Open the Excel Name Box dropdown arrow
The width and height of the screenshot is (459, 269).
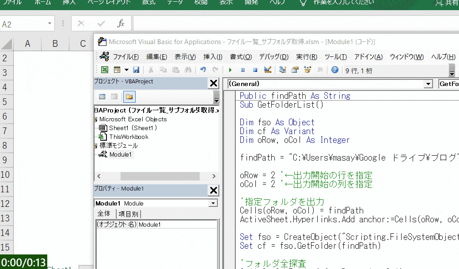click(50, 23)
